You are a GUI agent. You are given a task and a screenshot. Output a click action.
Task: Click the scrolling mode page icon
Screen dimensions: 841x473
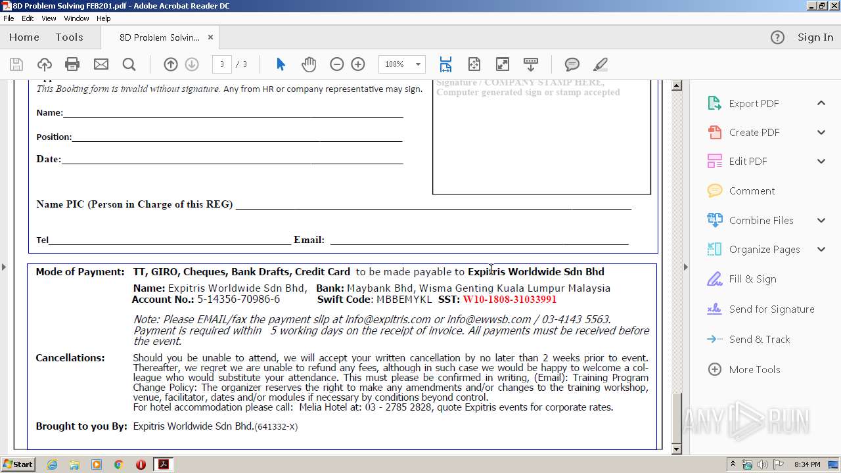click(445, 64)
